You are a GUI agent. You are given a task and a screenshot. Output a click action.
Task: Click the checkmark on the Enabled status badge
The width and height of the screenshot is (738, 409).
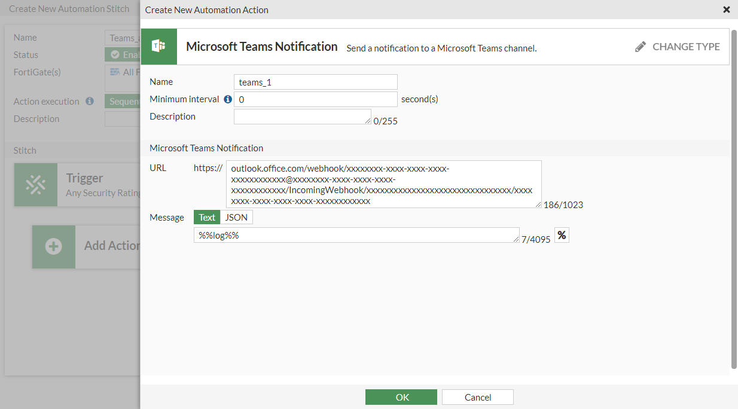tap(113, 54)
